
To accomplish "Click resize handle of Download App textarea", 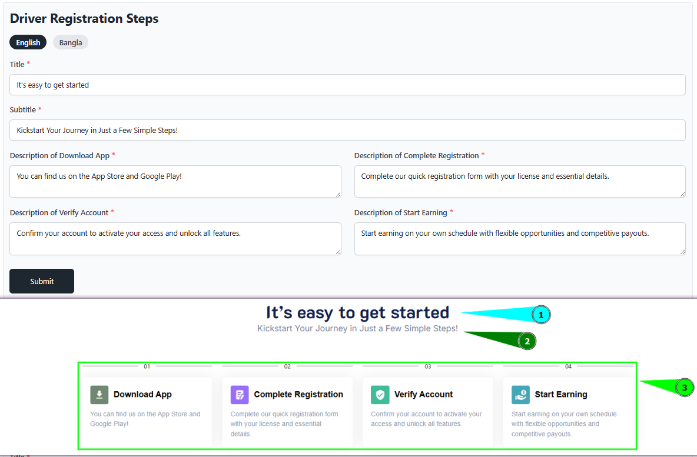I will tap(338, 194).
